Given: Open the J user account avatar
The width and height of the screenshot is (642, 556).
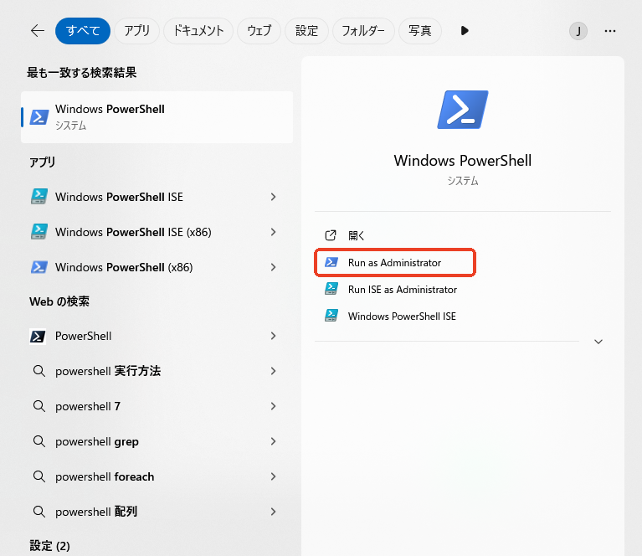Looking at the screenshot, I should pyautogui.click(x=578, y=31).
